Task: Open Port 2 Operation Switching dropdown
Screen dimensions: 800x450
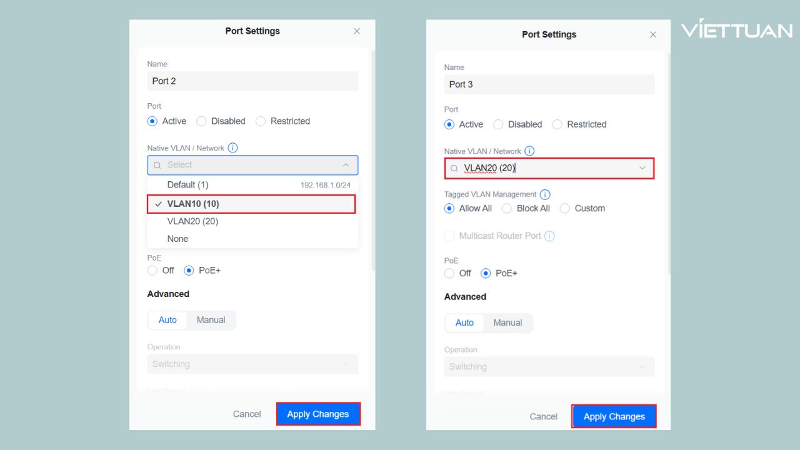Action: [252, 364]
